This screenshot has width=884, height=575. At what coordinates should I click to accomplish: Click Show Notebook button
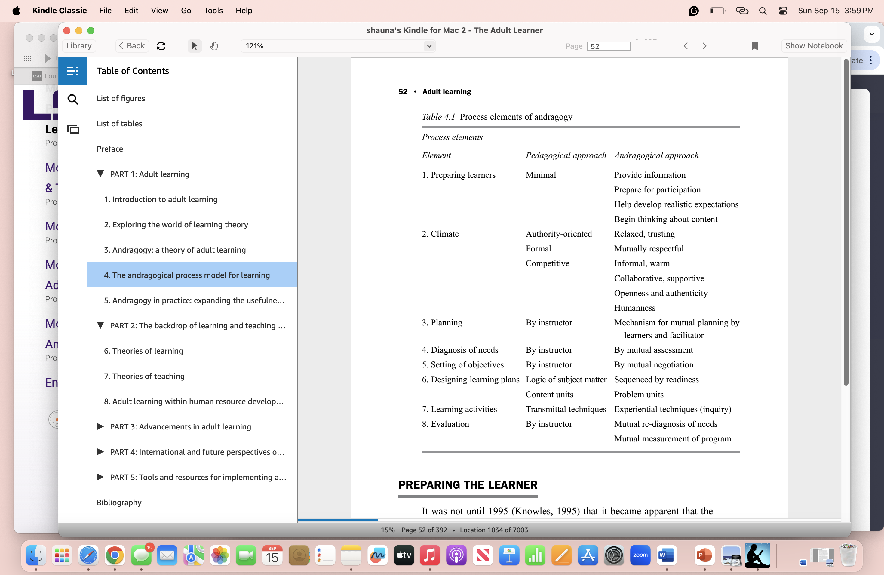click(814, 46)
